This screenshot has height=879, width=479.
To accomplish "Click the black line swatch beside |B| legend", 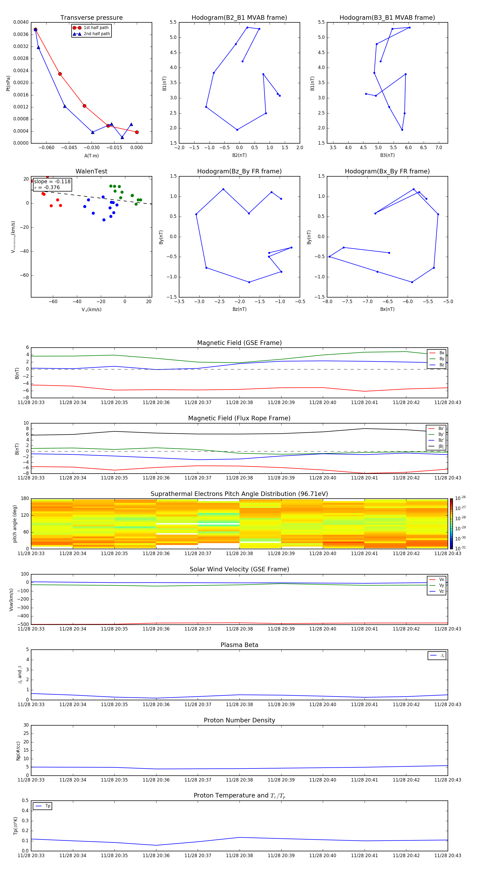I will [x=432, y=446].
